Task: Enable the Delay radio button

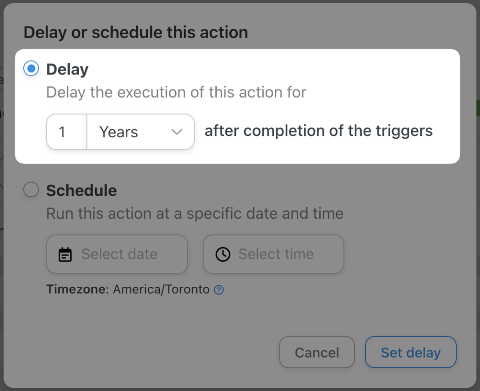Action: coord(30,68)
